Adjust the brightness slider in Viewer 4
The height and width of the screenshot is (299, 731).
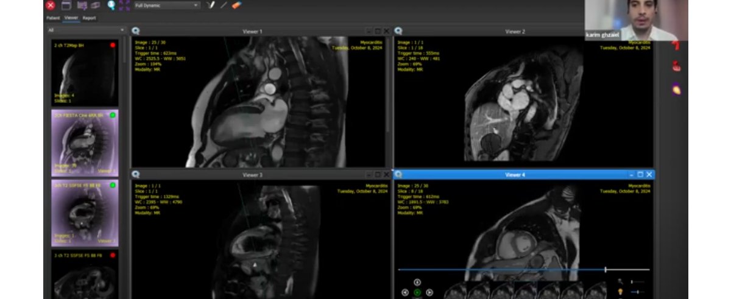click(x=638, y=292)
